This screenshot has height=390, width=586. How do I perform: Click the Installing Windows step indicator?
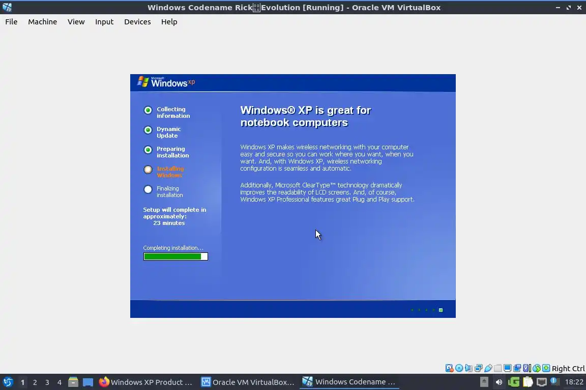point(148,170)
